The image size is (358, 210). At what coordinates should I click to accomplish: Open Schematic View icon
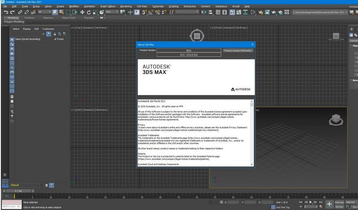(x=245, y=12)
